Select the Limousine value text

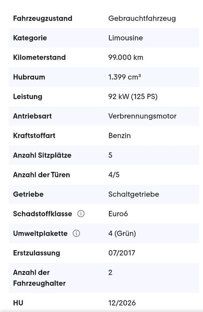pos(126,38)
